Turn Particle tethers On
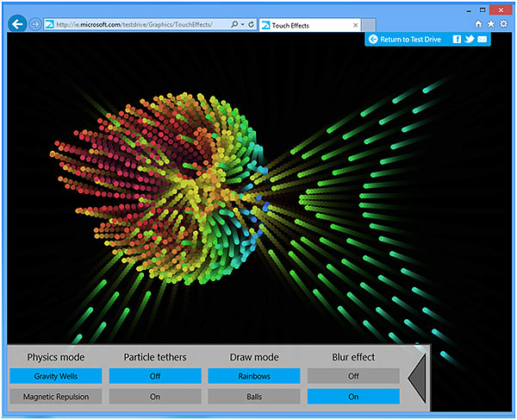517x420 pixels. click(x=155, y=397)
